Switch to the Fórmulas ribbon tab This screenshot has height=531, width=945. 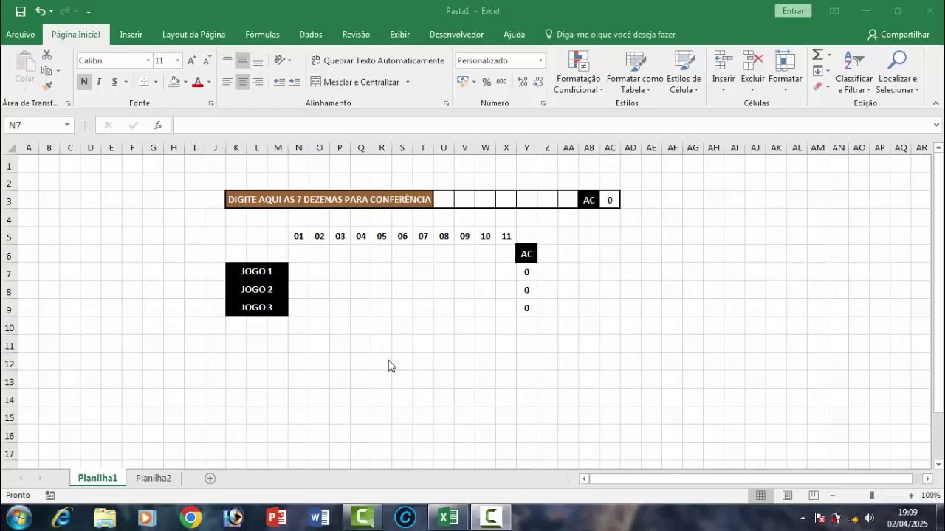(x=262, y=35)
